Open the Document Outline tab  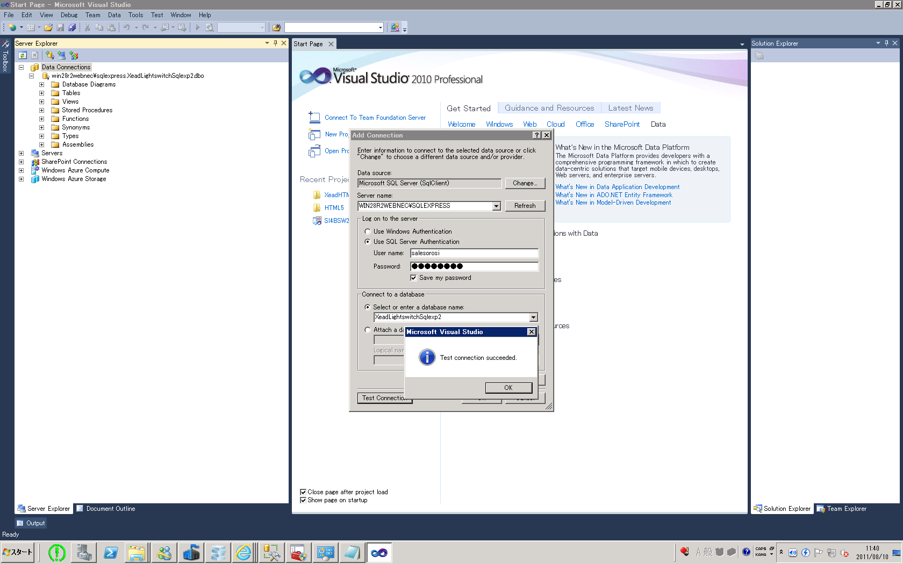tap(106, 509)
